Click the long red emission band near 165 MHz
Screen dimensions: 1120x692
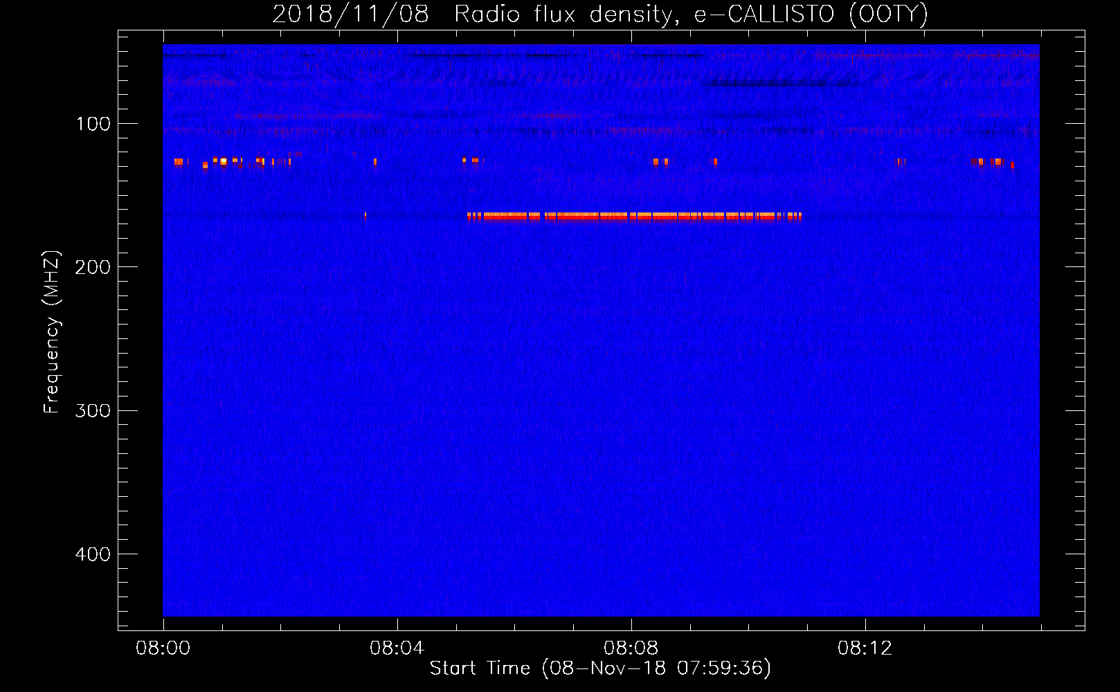[x=634, y=216]
